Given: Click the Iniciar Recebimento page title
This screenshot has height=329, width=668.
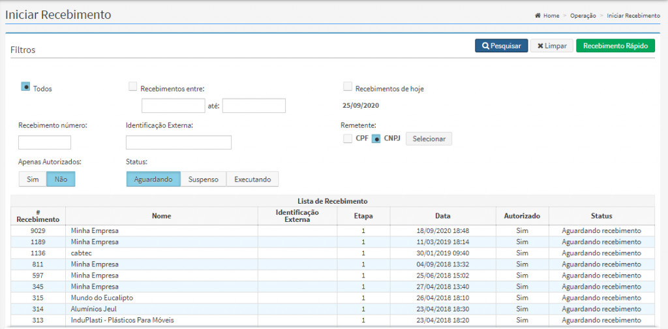Looking at the screenshot, I should (x=58, y=14).
